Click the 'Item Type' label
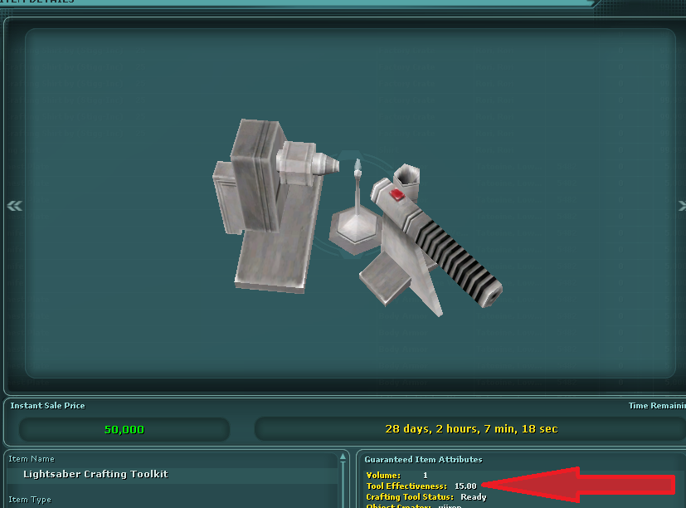 click(30, 500)
